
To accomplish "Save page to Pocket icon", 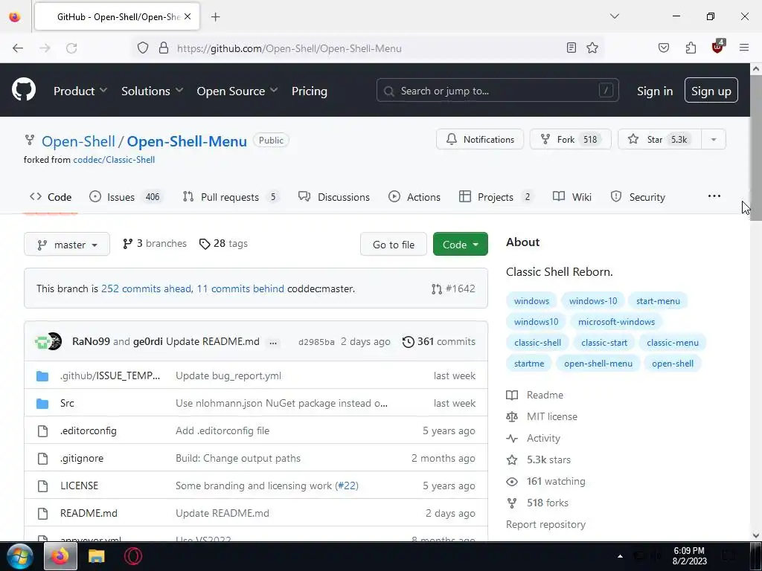I will click(663, 48).
